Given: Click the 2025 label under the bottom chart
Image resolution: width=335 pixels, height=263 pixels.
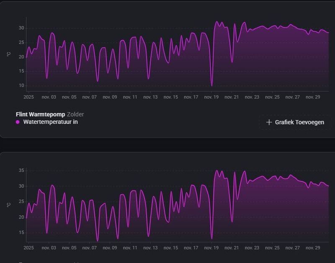Looking at the screenshot, I should point(28,248).
